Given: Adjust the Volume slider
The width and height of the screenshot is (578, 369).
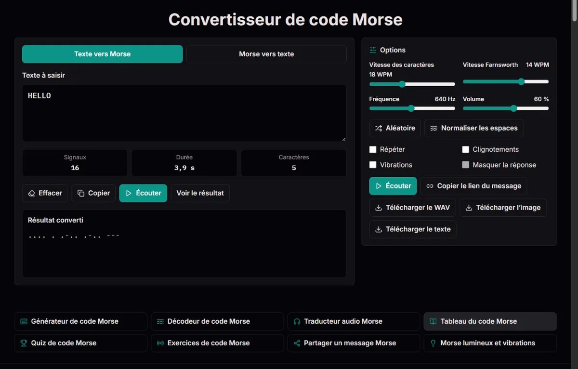Looking at the screenshot, I should pos(506,108).
